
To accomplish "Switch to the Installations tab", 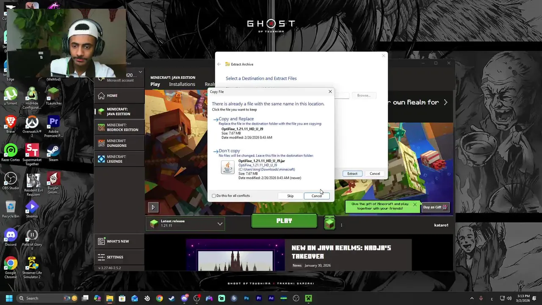I will (182, 84).
